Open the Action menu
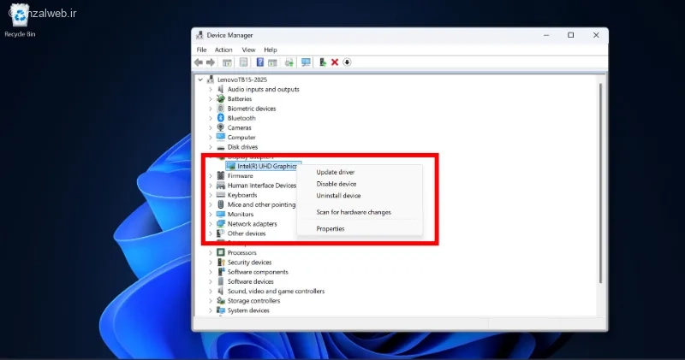Image resolution: width=685 pixels, height=360 pixels. click(223, 50)
